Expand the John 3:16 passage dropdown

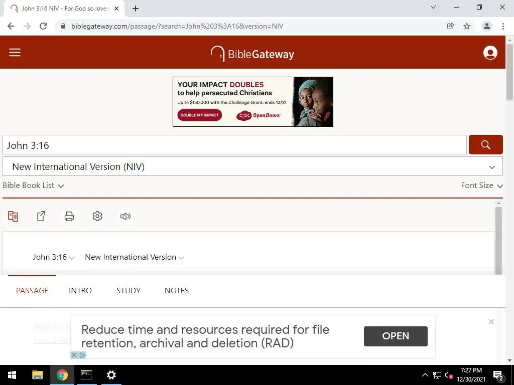54,257
